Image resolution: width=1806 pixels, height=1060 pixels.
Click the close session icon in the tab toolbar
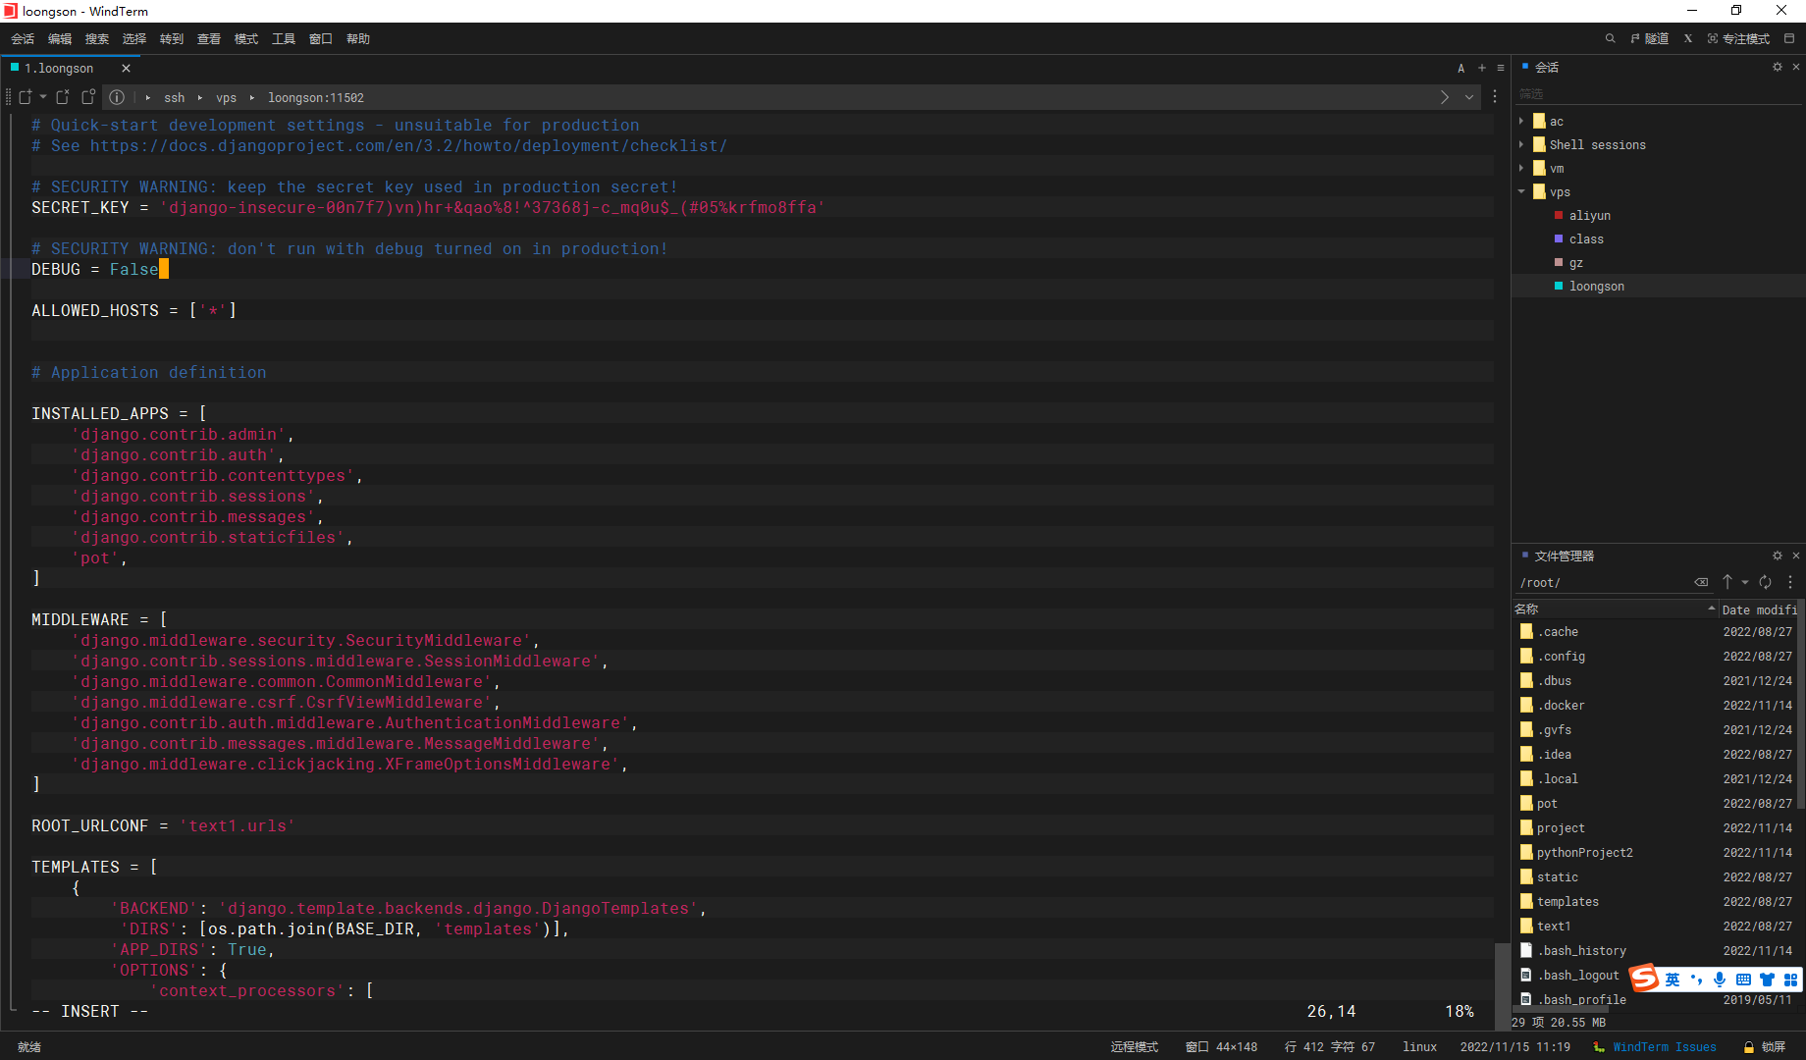point(63,97)
